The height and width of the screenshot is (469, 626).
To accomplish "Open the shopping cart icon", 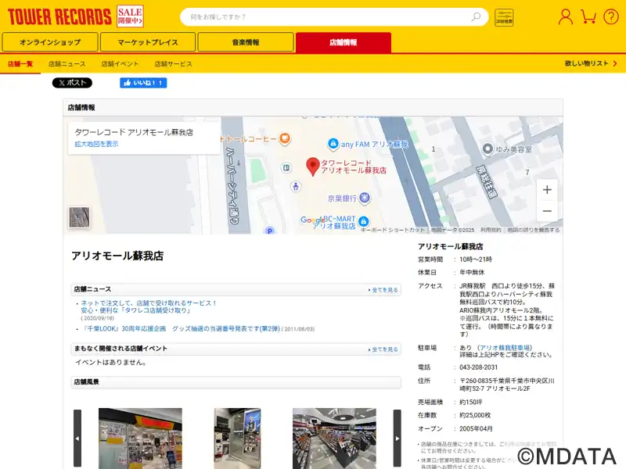I will [588, 16].
